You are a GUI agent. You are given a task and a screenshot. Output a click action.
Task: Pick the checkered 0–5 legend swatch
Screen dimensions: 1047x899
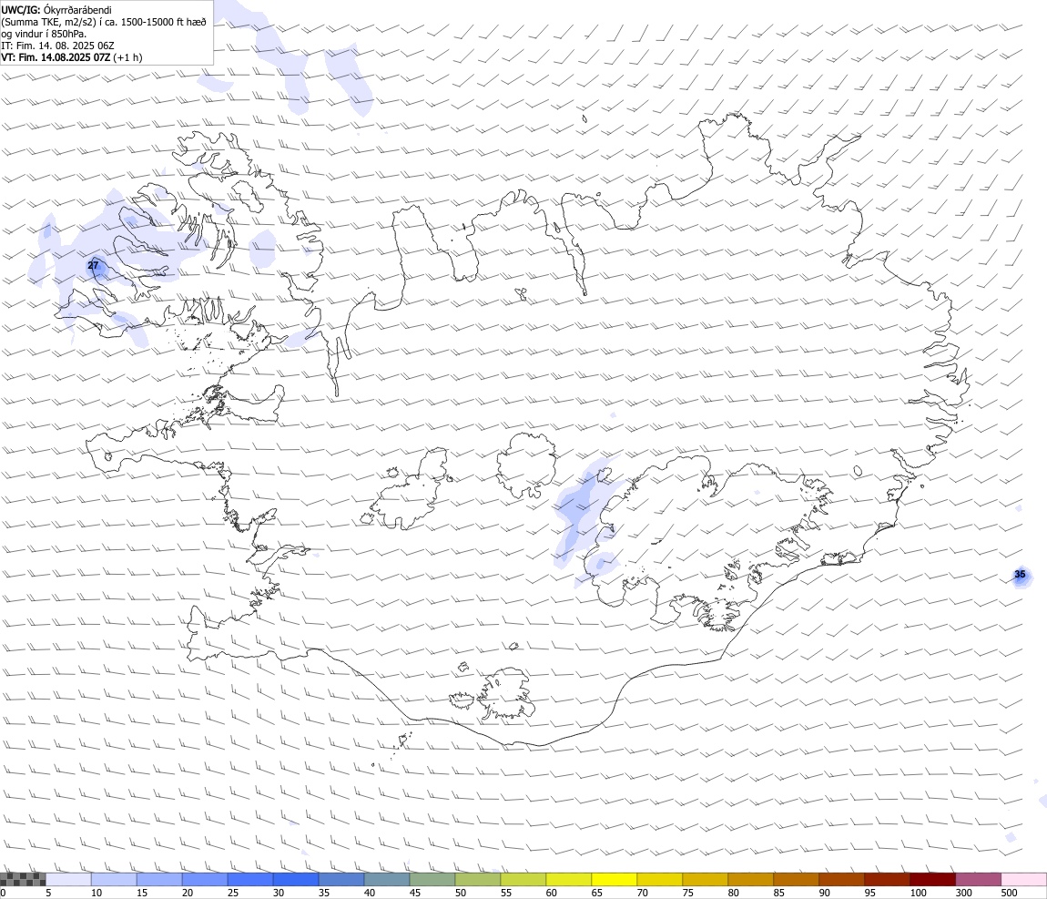(x=23, y=879)
